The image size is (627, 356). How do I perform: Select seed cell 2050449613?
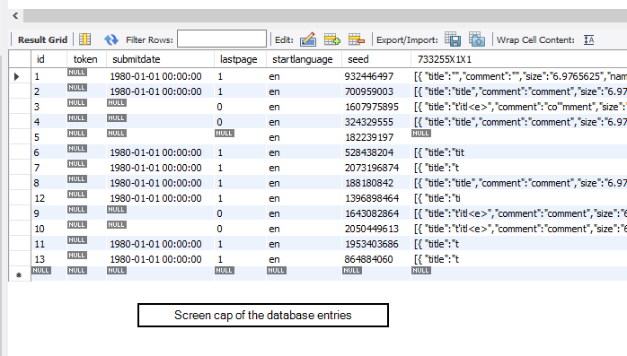tap(375, 229)
